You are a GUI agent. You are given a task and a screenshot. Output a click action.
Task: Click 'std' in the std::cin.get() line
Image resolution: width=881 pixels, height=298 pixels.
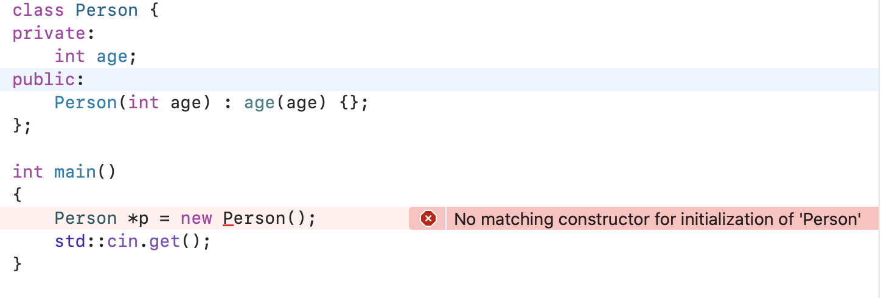pyautogui.click(x=70, y=241)
